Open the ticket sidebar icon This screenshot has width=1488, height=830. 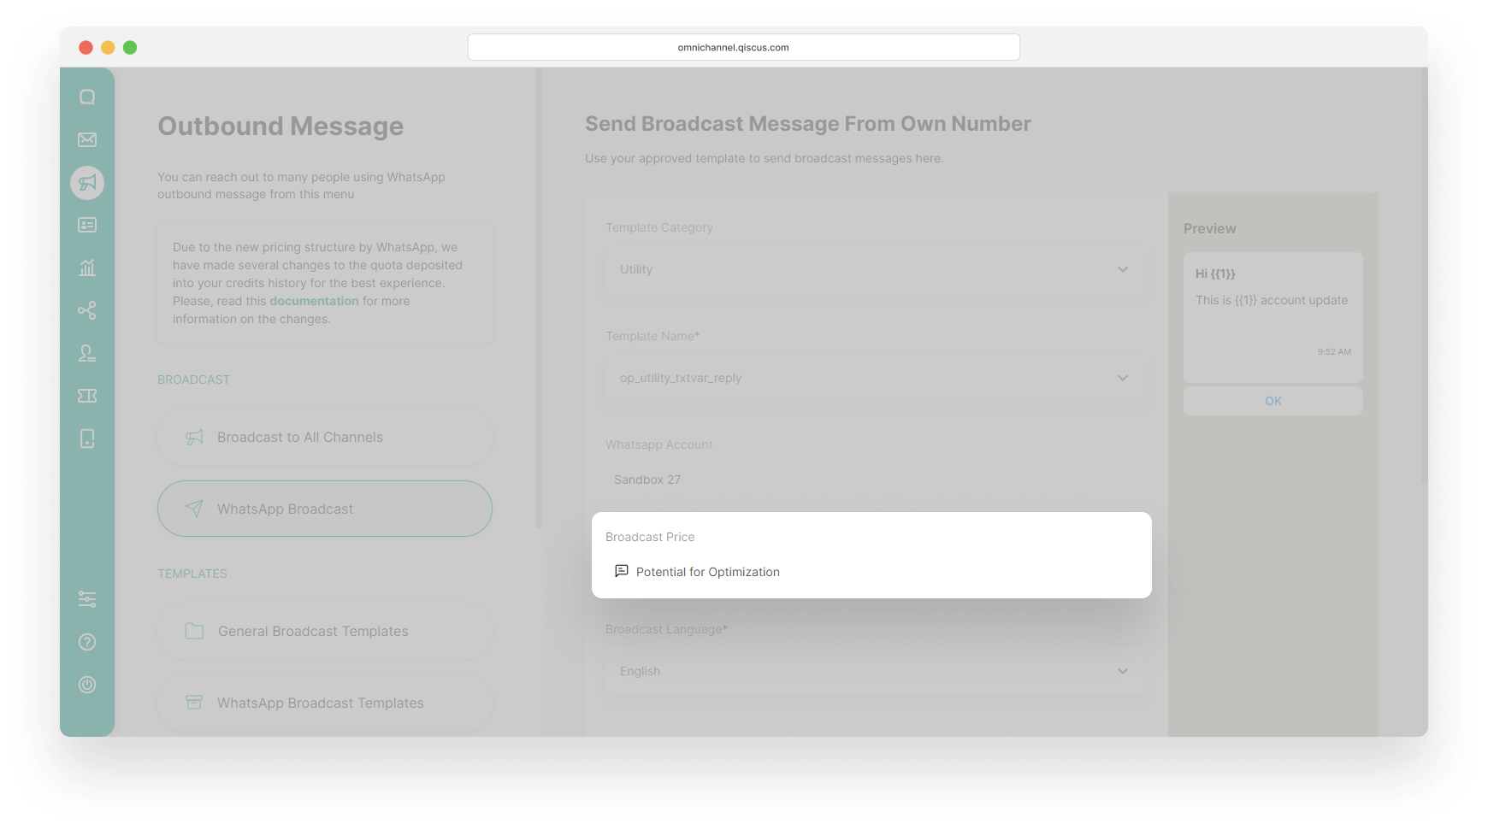87,396
